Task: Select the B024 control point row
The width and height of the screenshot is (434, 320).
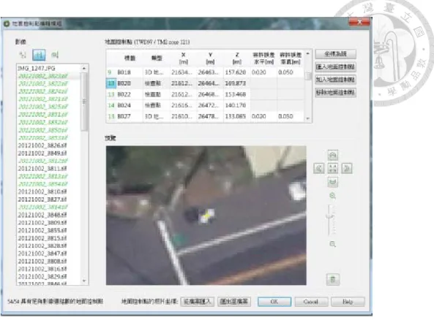Action: pyautogui.click(x=206, y=105)
